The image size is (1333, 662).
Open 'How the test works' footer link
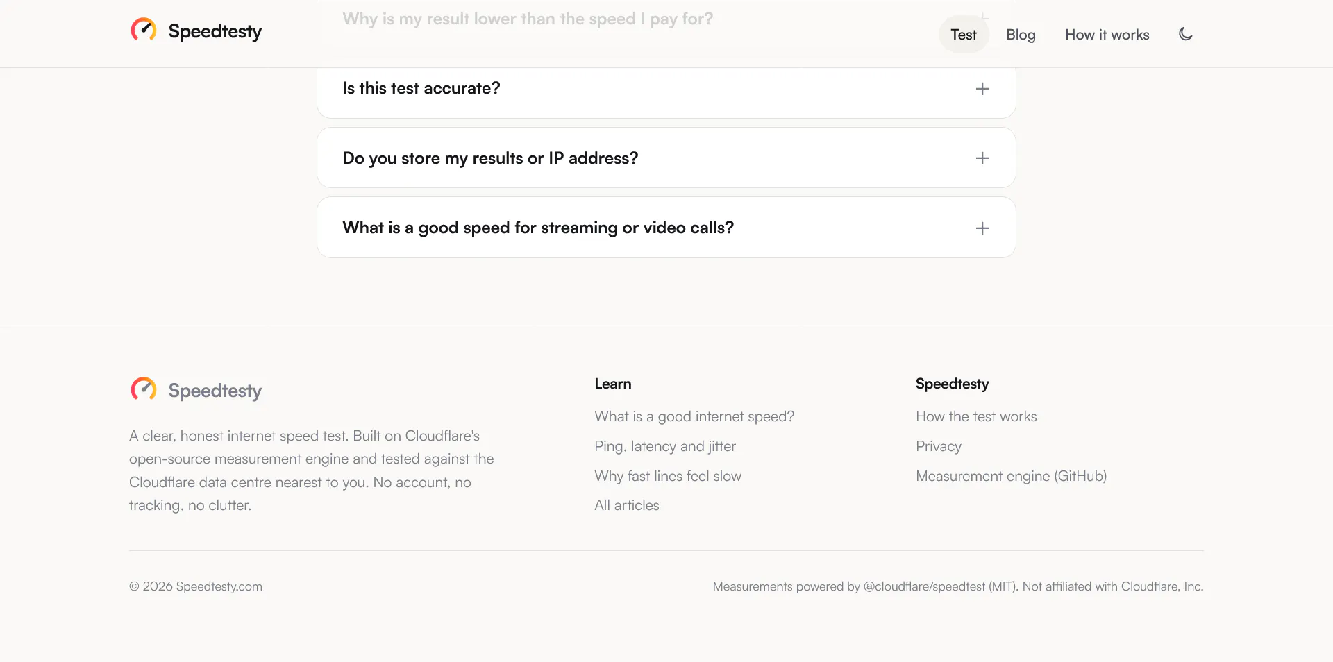[976, 416]
